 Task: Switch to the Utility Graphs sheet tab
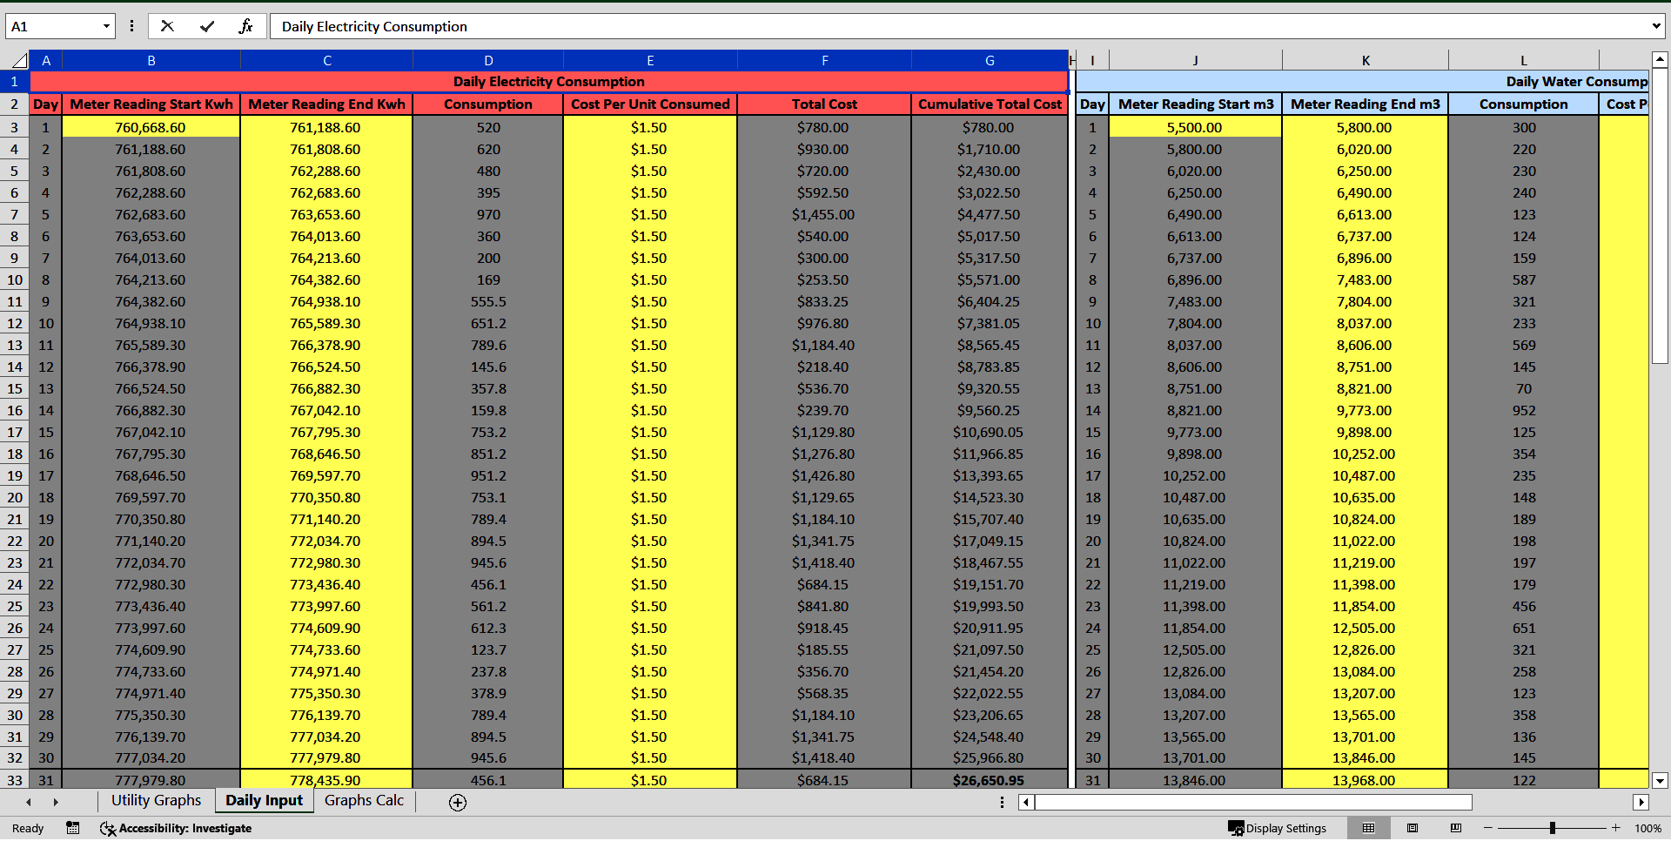click(156, 800)
